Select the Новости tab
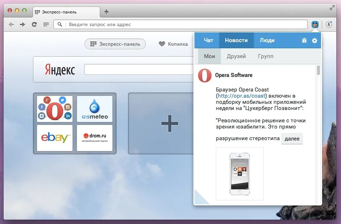Screen dimensions: 341x224 236,40
